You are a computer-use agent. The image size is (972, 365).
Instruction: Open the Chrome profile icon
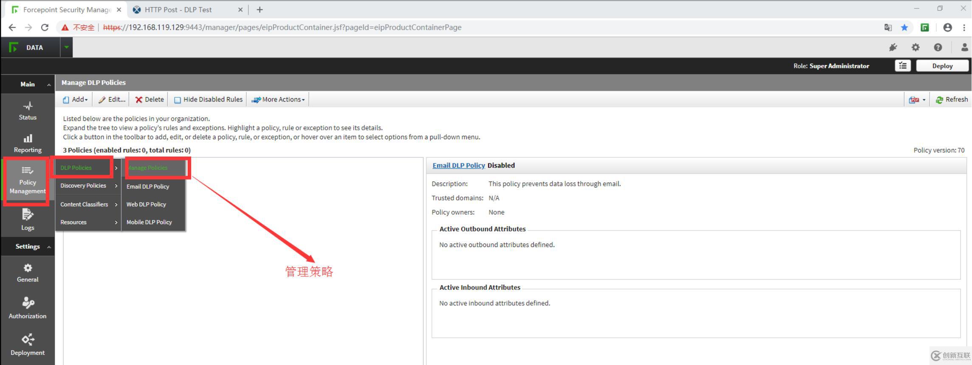coord(947,28)
